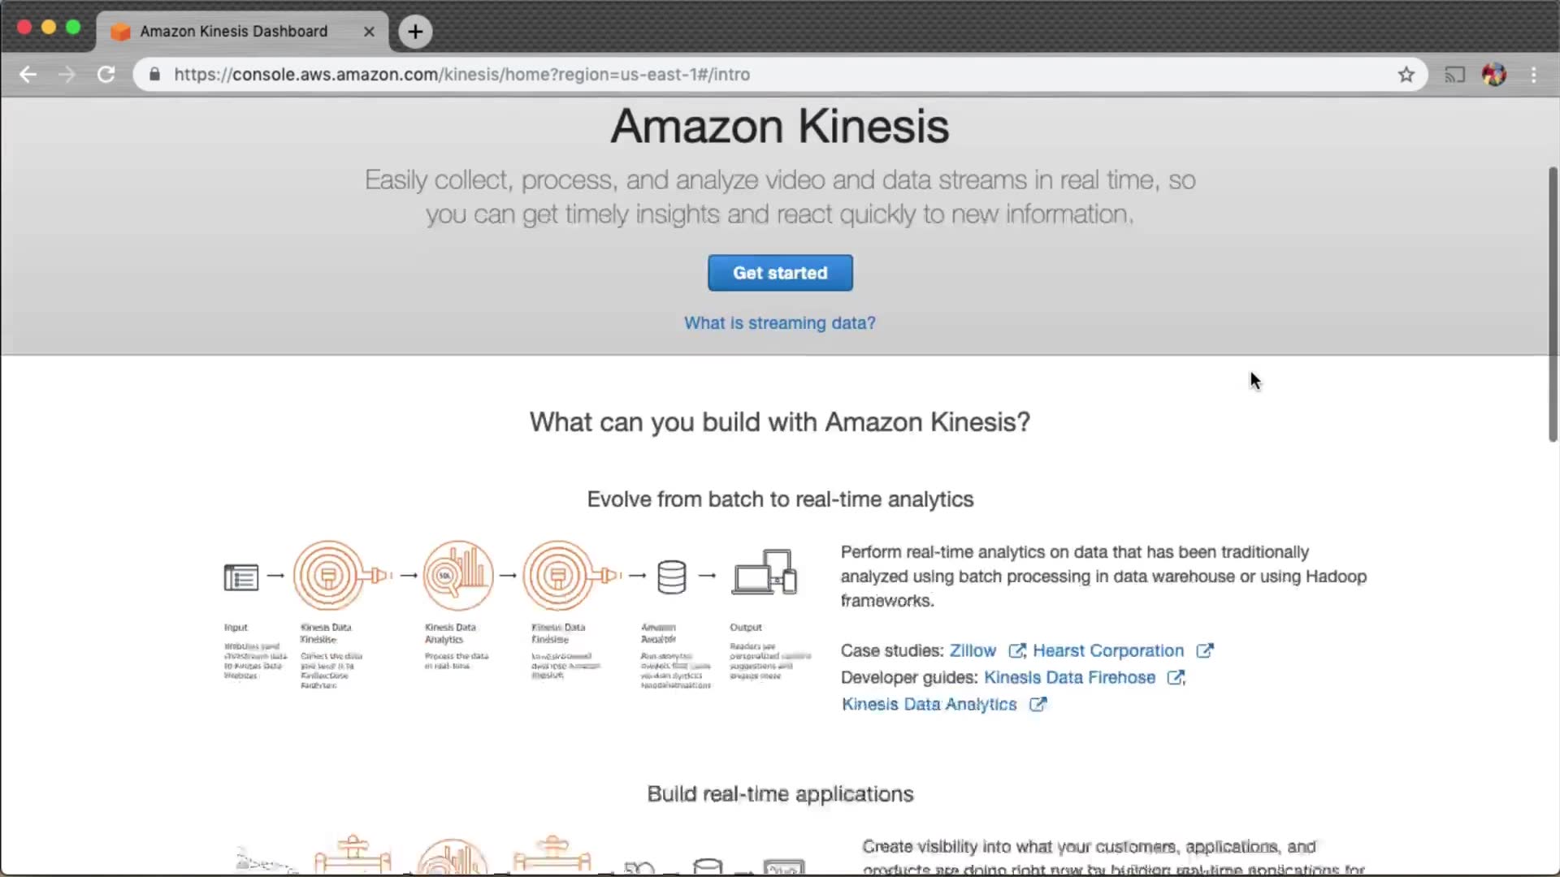The image size is (1560, 877).
Task: Click the browser back arrow
Action: [28, 75]
